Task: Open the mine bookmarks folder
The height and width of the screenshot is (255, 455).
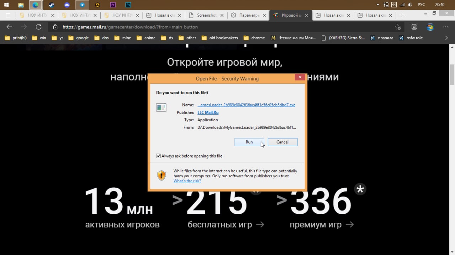Action: pyautogui.click(x=123, y=38)
